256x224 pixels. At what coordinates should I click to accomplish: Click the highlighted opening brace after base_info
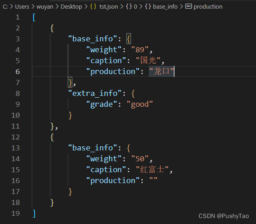pyautogui.click(x=129, y=39)
